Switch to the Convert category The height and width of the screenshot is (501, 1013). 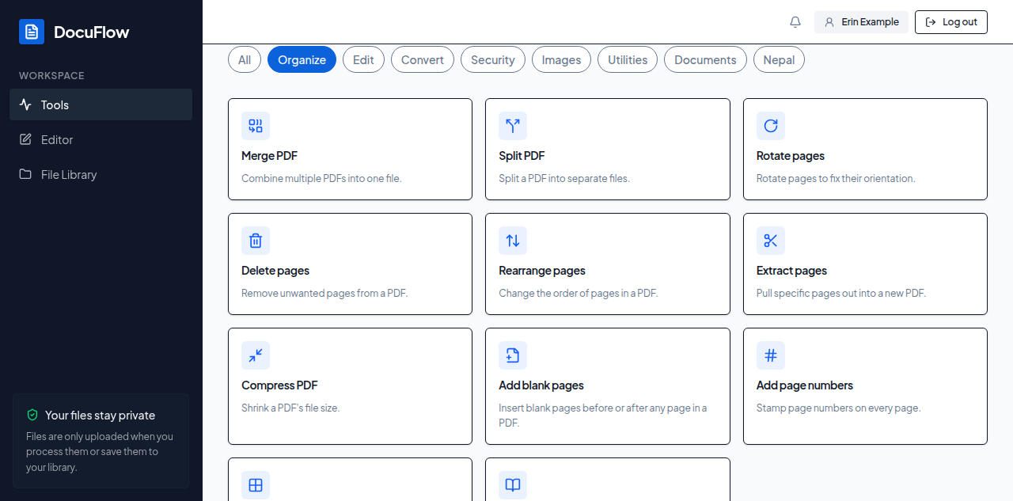click(423, 59)
